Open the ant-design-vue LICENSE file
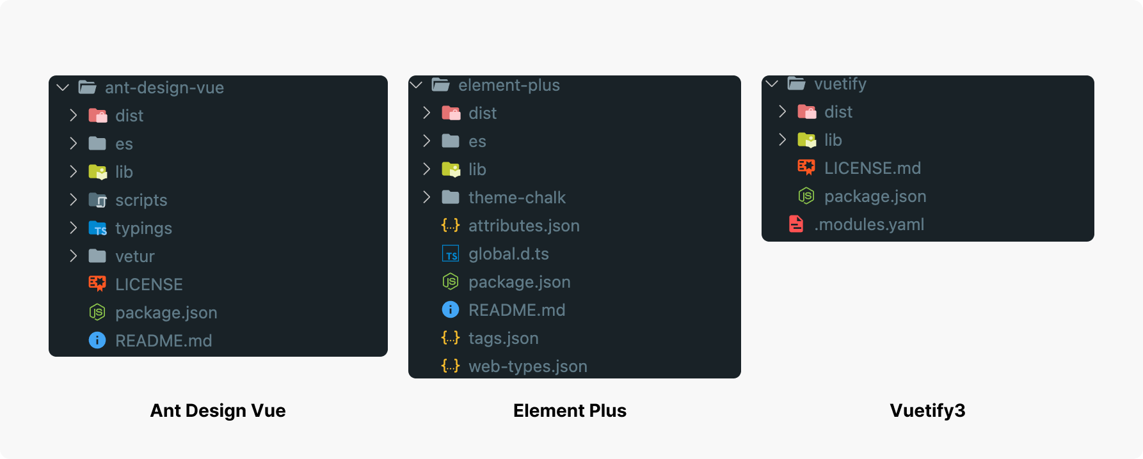The height and width of the screenshot is (459, 1143). 148,284
